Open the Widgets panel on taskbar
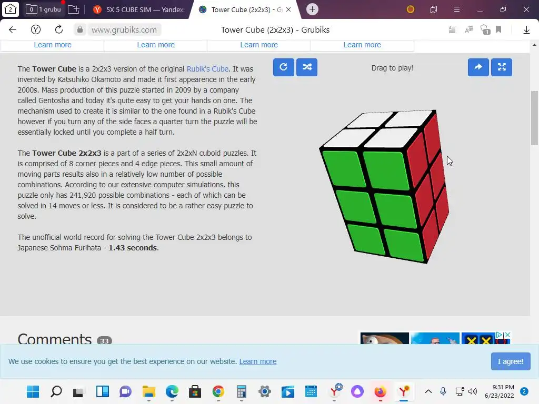Viewport: 539px width, 404px height. pyautogui.click(x=103, y=391)
